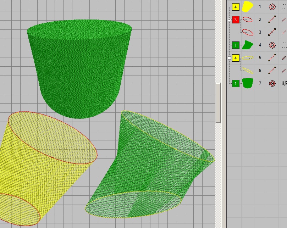Viewport: 287px width, 228px height.
Task: Click the vertical scrollbar thumb beside the canvas
Action: (x=218, y=103)
